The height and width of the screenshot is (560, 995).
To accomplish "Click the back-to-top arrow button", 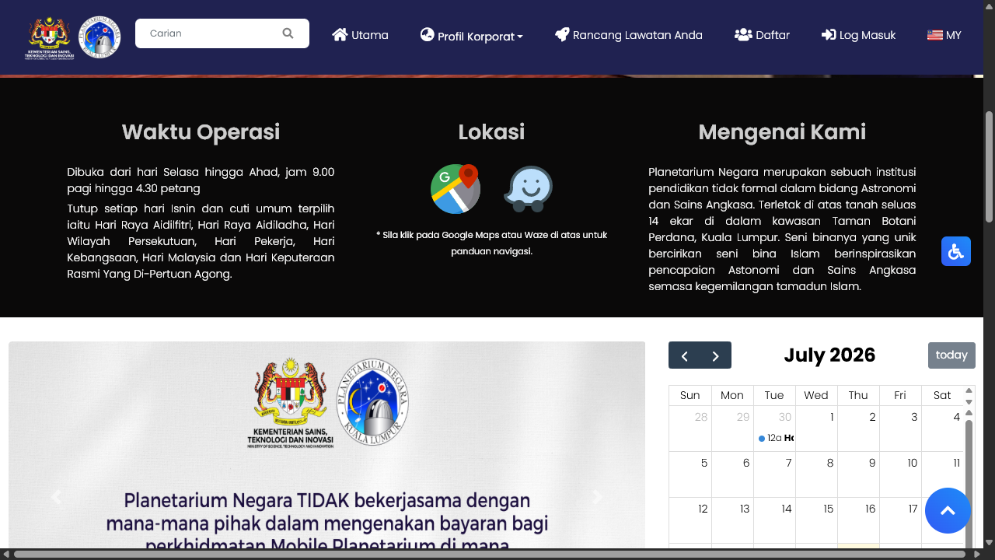I will point(948,511).
